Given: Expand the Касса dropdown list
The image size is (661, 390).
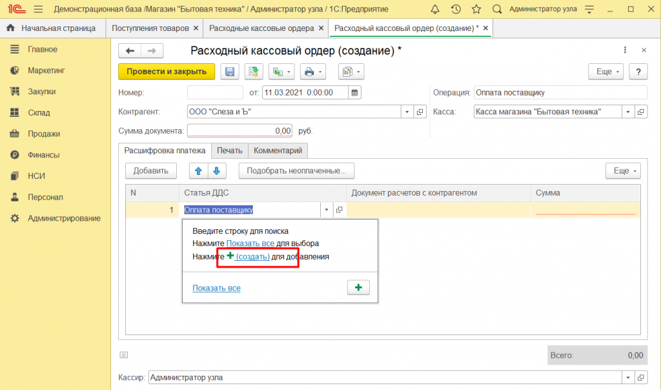Looking at the screenshot, I should pos(627,112).
